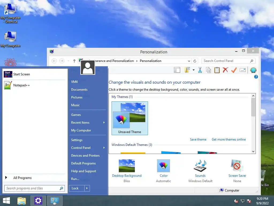Image resolution: width=274 pixels, height=206 pixels.
Task: Open Devices and Printers entry
Action: click(85, 156)
